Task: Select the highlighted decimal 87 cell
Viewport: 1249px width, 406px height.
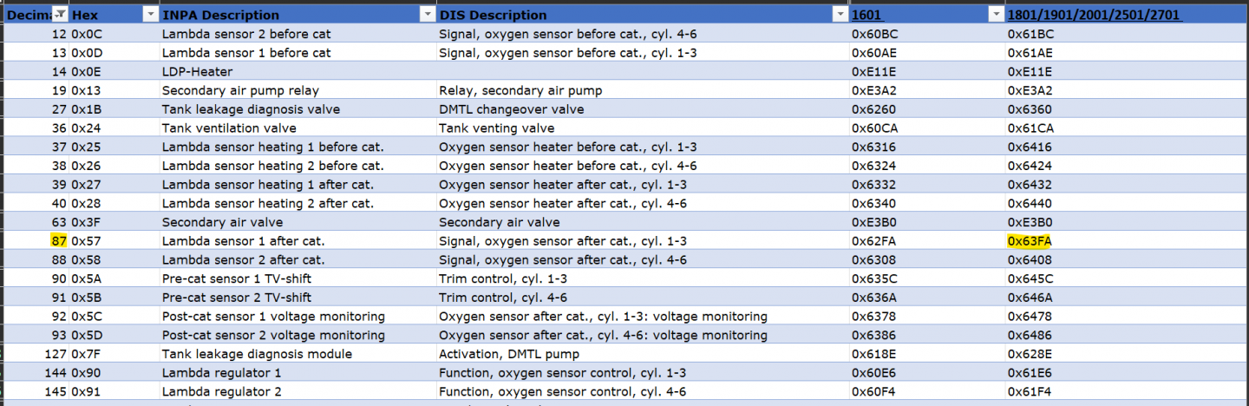Action: (58, 241)
